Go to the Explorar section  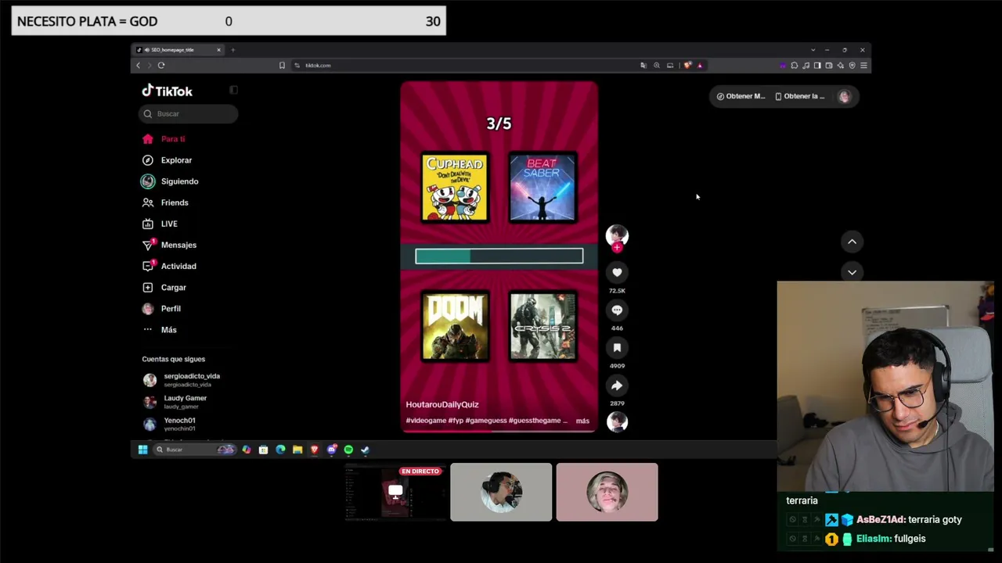[x=167, y=160]
